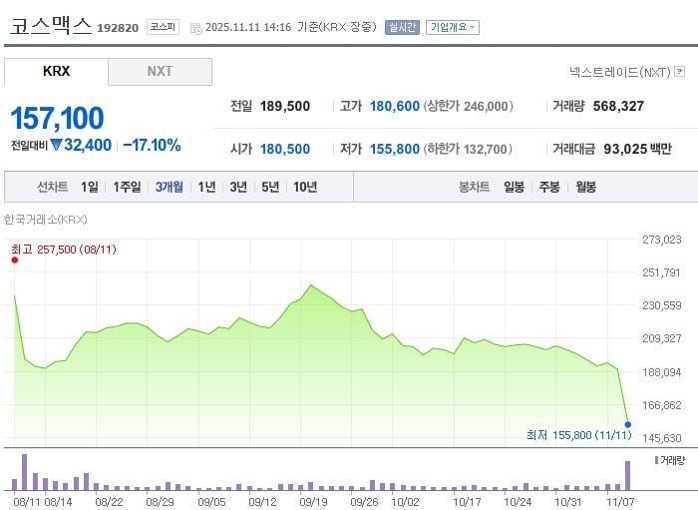Show the 10년 chart range
698x510 pixels.
pos(304,187)
